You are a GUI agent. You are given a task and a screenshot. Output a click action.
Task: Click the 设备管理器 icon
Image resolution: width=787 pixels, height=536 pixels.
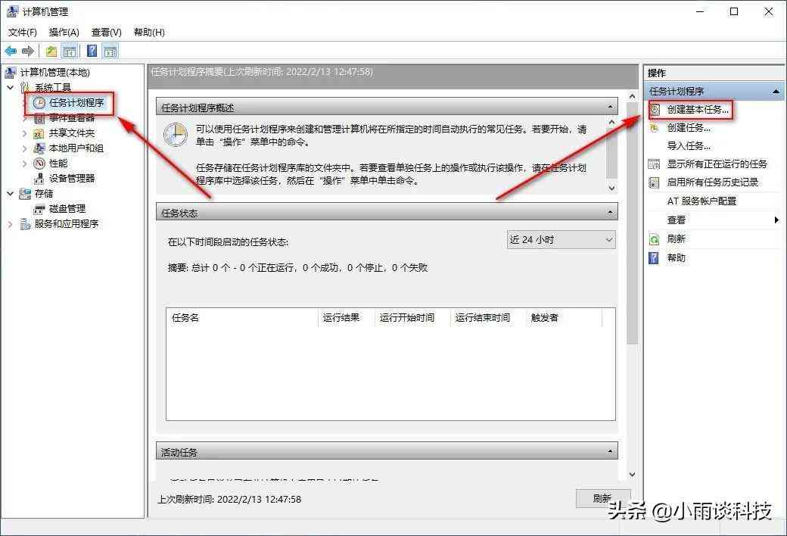click(39, 179)
